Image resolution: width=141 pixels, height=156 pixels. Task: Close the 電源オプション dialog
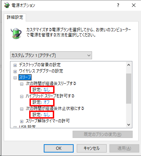[134, 5]
